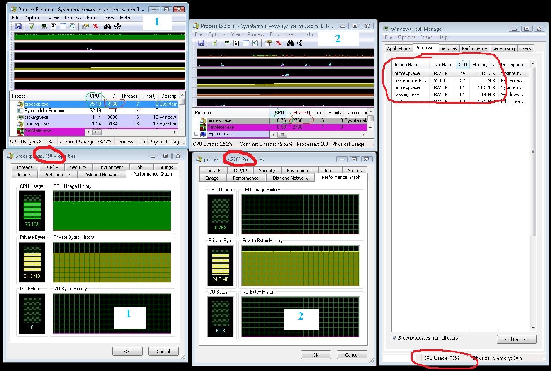Click CPU usage graph in window 1 toolbar area
This screenshot has height=371, width=551.
[99, 36]
